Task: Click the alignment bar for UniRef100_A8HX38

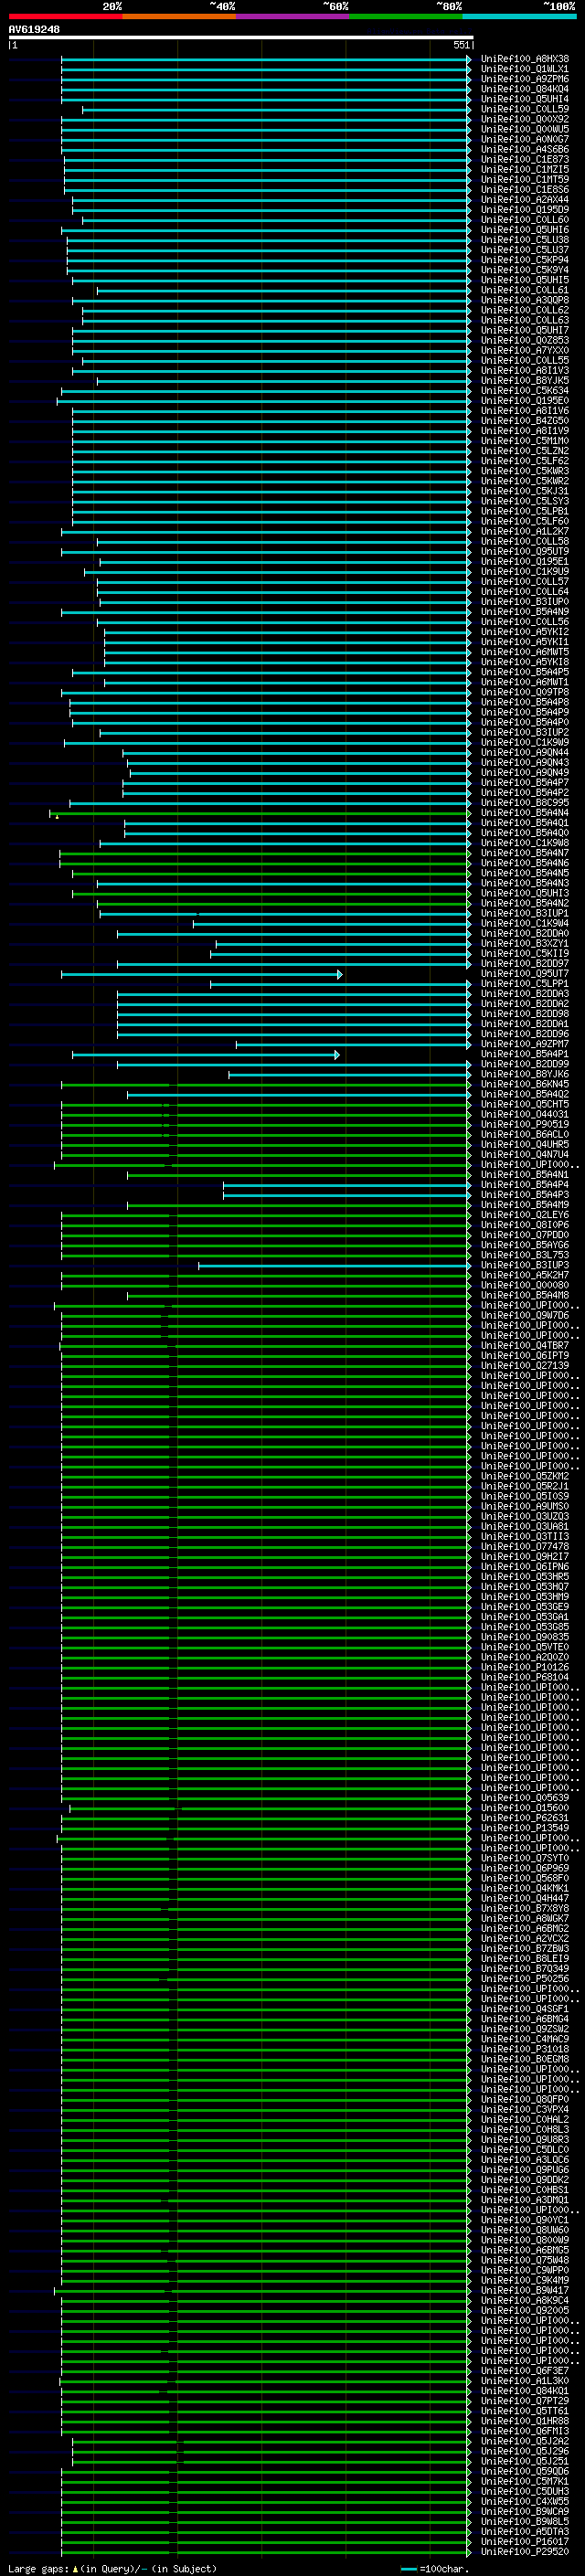Action: [265, 59]
